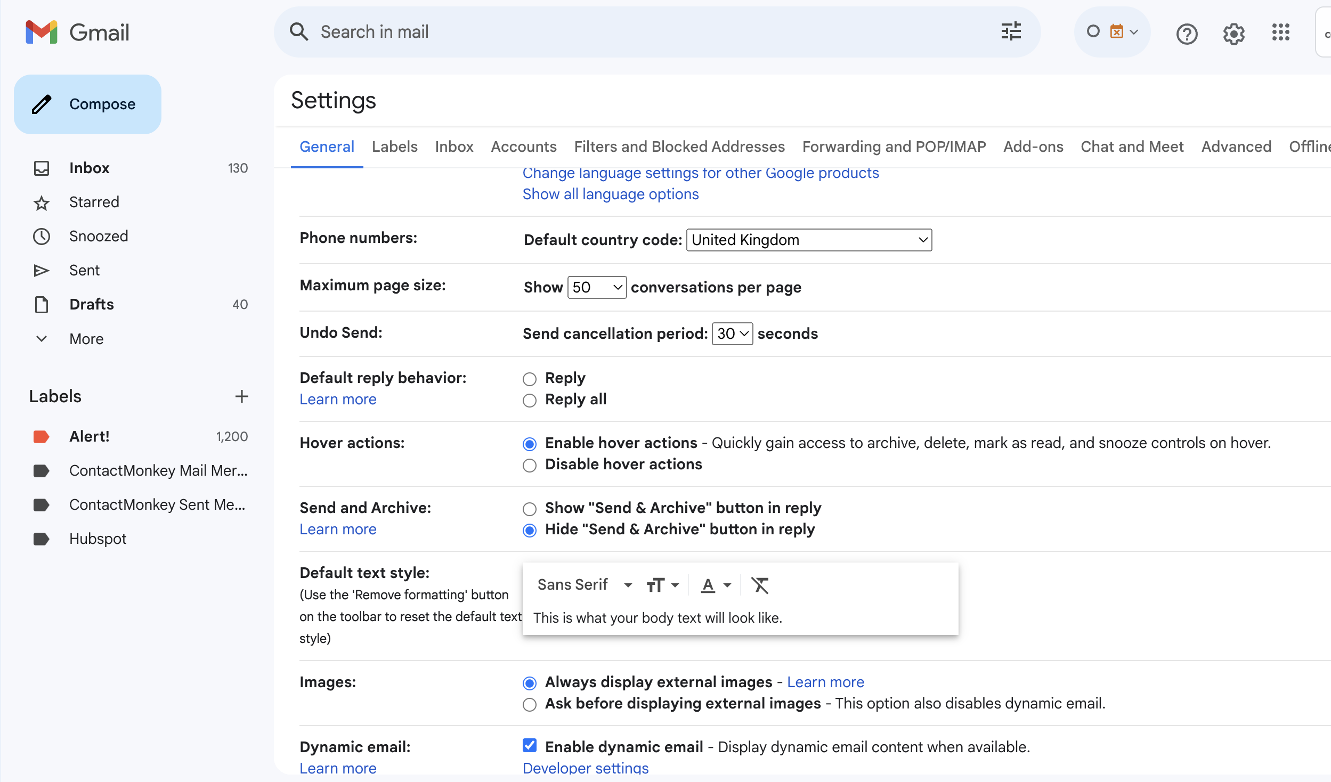1331x782 pixels.
Task: Change the Send cancellation period dropdown
Action: coord(732,333)
